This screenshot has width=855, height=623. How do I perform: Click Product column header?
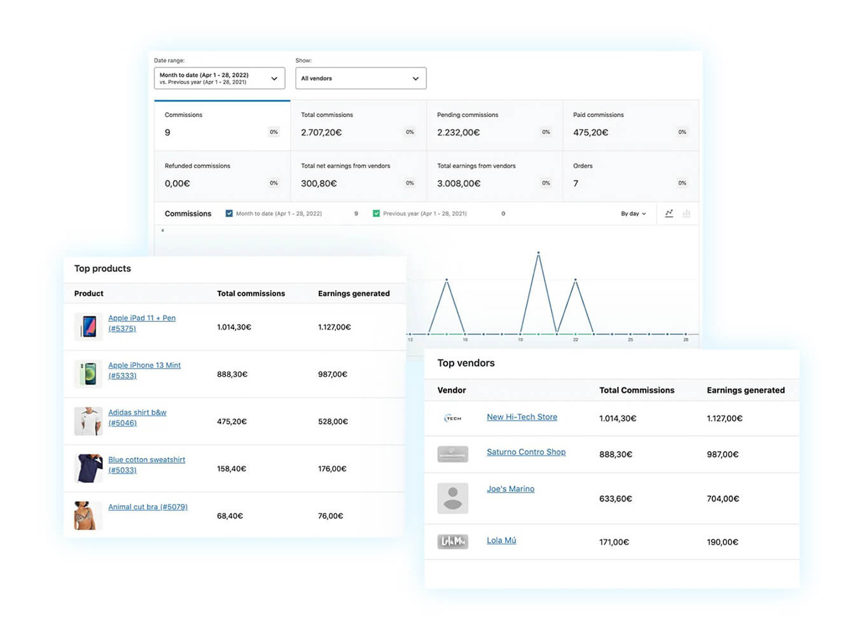(88, 293)
